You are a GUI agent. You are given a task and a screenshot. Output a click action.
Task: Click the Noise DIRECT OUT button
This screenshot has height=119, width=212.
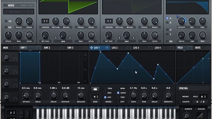click(x=27, y=6)
